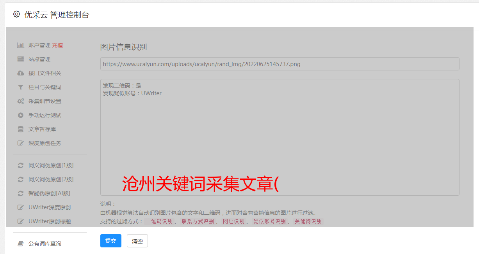This screenshot has width=479, height=254.
Task: Click the 关键词识别 tag
Action: [308, 221]
